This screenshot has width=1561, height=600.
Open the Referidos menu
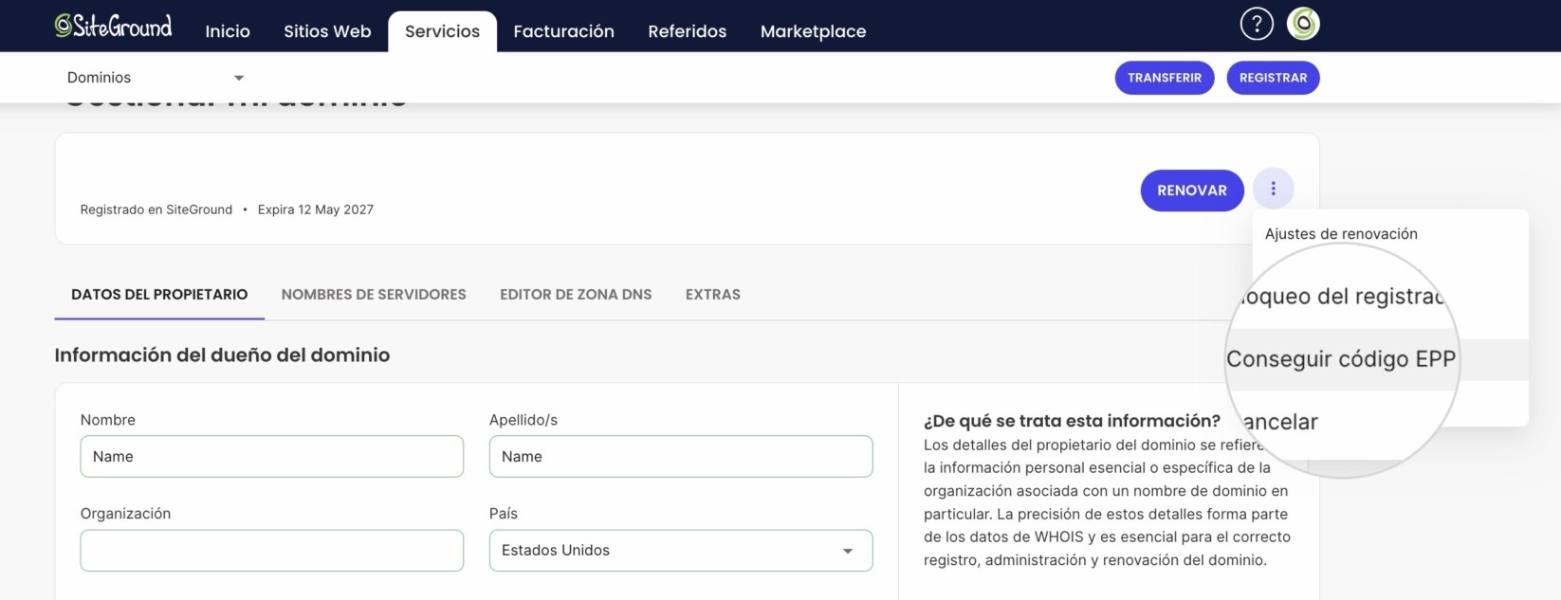pyautogui.click(x=687, y=31)
